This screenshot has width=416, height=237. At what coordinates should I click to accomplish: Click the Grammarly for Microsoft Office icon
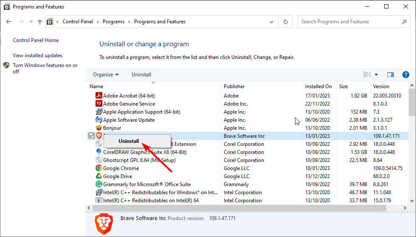pos(98,184)
